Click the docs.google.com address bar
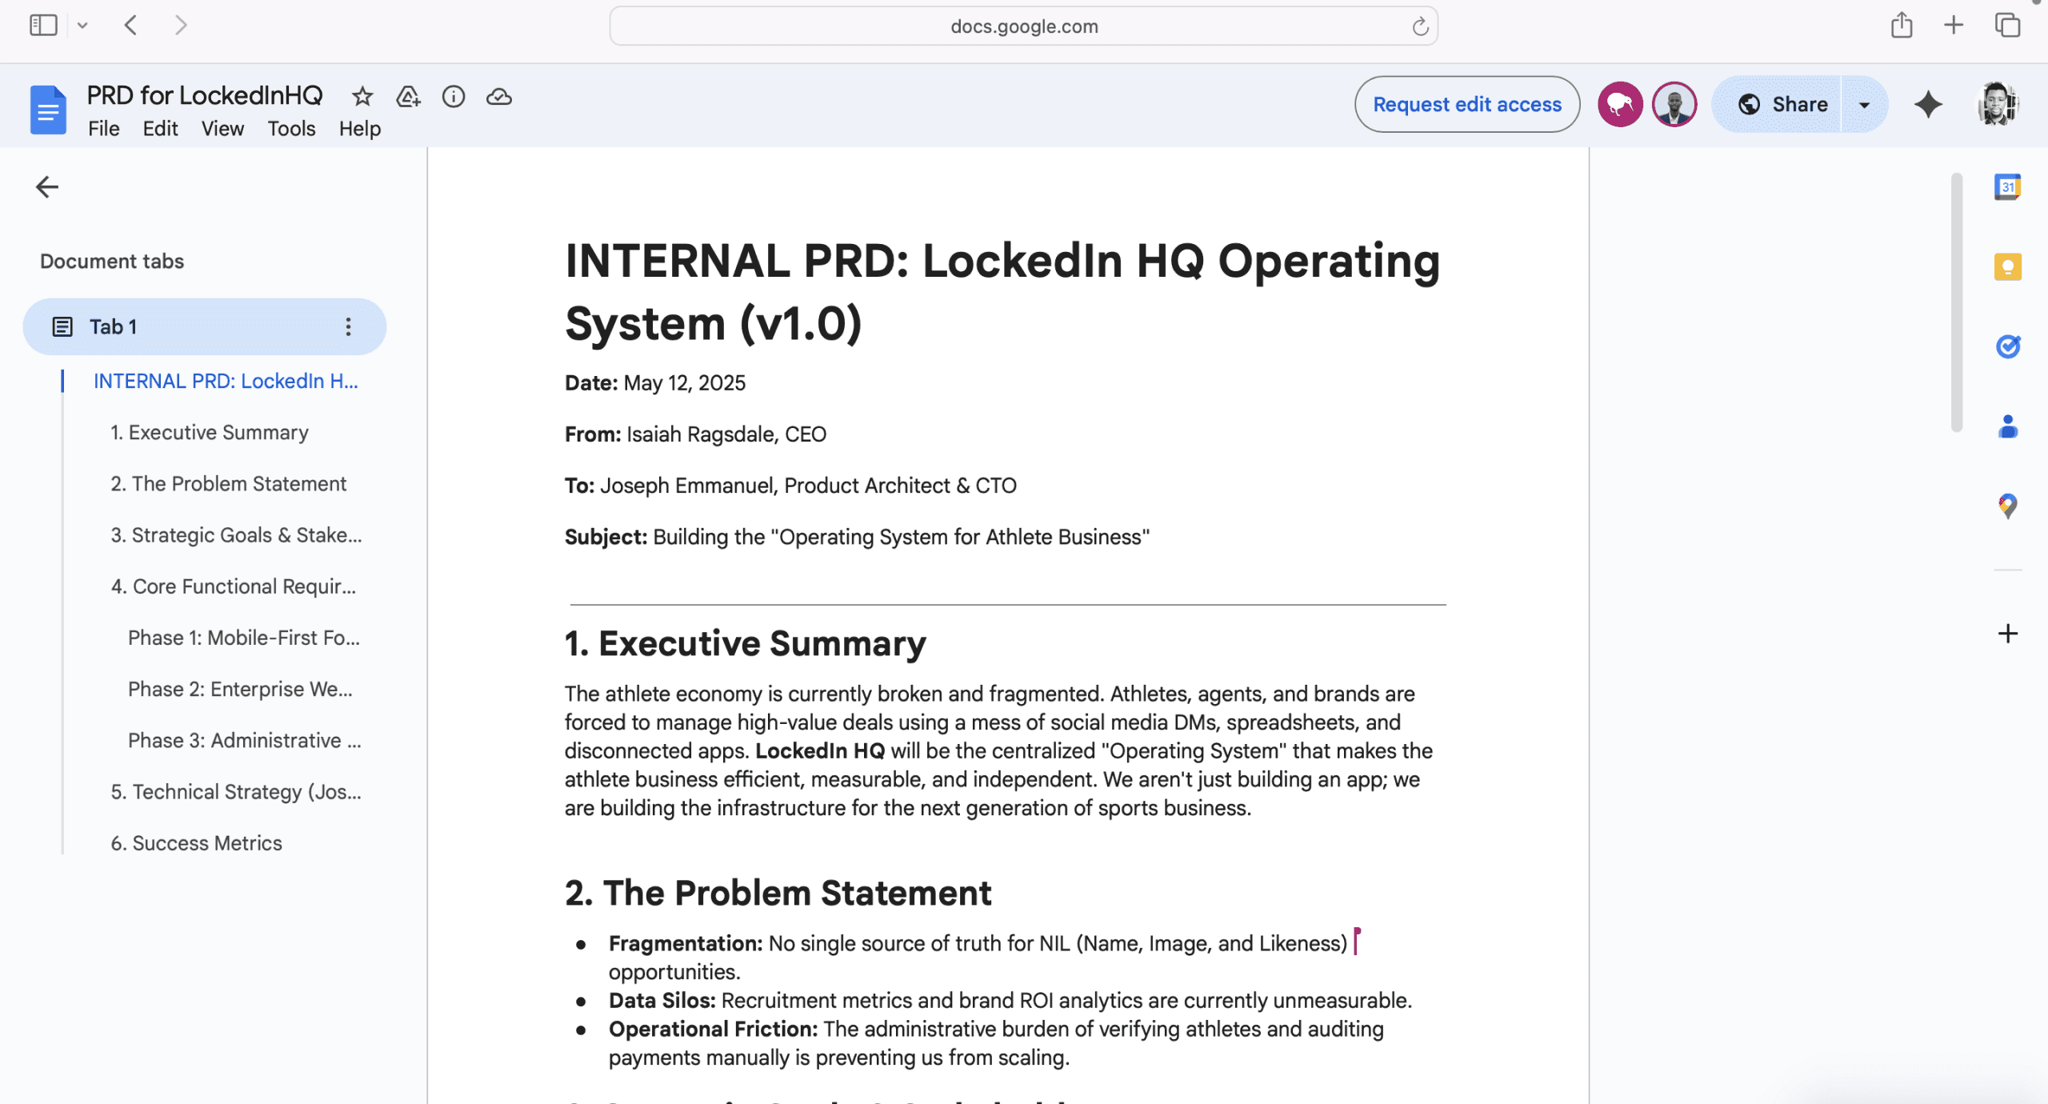This screenshot has width=2048, height=1104. pos(1023,26)
